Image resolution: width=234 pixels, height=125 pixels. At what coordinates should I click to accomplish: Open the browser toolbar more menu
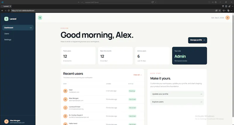coord(232,11)
